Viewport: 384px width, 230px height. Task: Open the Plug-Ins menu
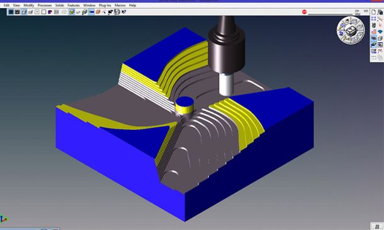[x=105, y=5]
